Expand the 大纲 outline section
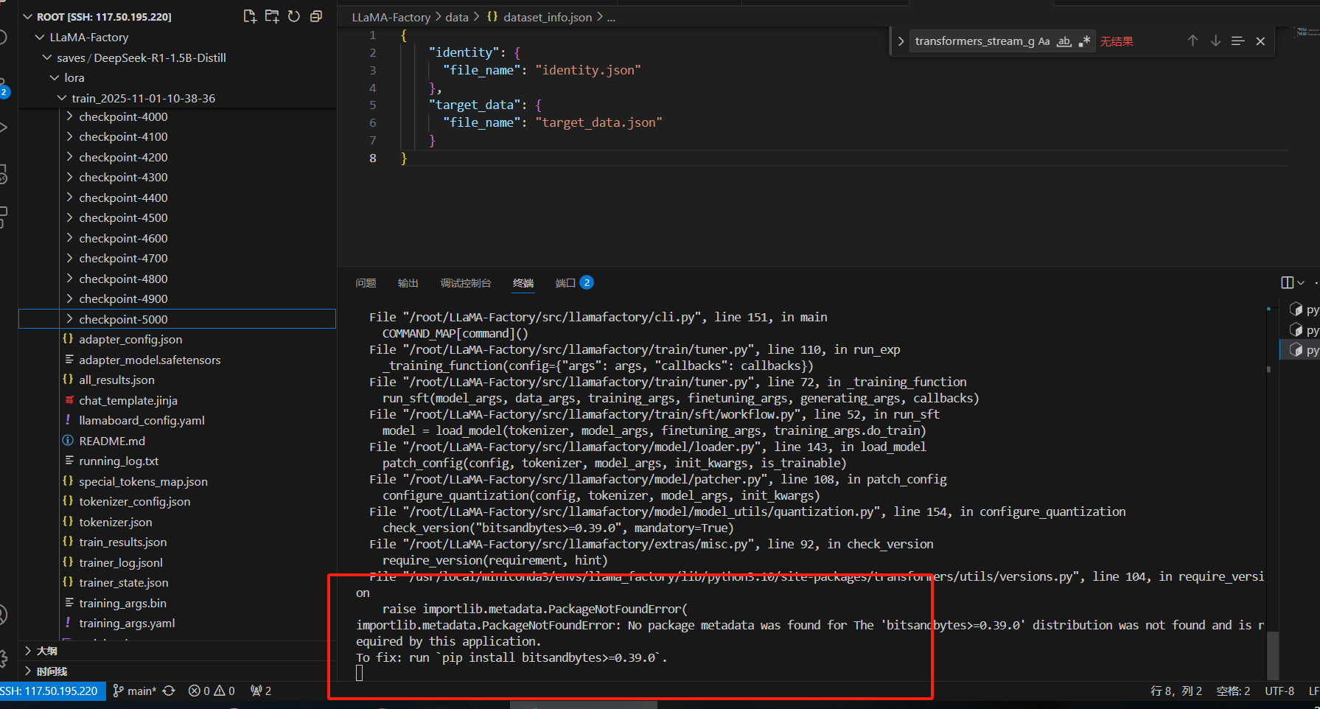Viewport: 1320px width, 709px height. (46, 651)
